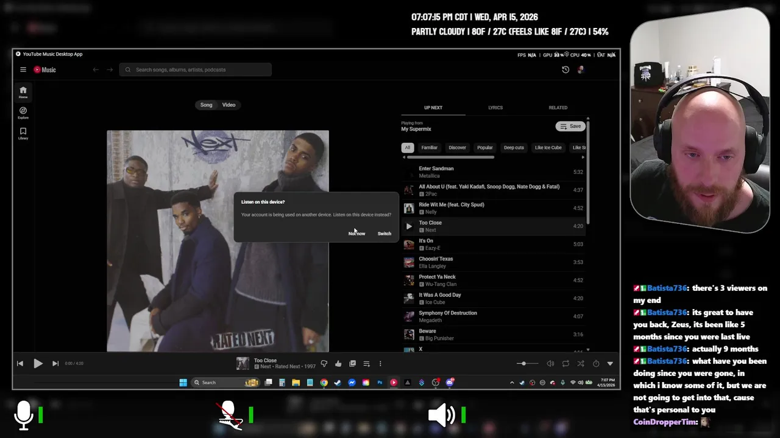Image resolution: width=780 pixels, height=438 pixels.
Task: Open Chrome from the taskbar
Action: coord(324,383)
